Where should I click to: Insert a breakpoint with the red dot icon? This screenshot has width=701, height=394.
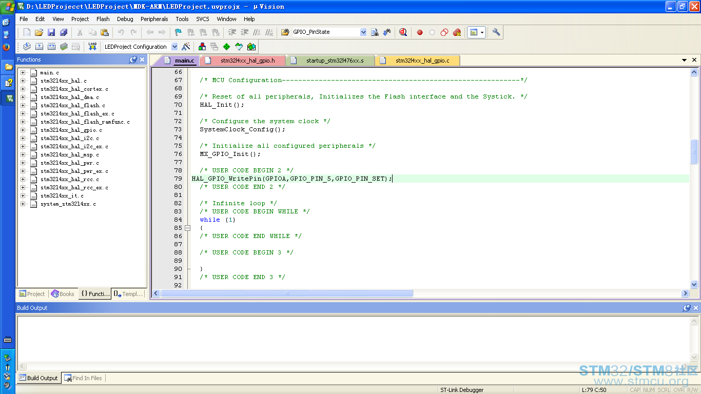click(420, 32)
